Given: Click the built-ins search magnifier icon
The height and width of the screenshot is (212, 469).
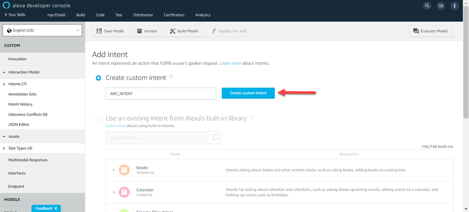Looking at the screenshot, I should coord(215,137).
